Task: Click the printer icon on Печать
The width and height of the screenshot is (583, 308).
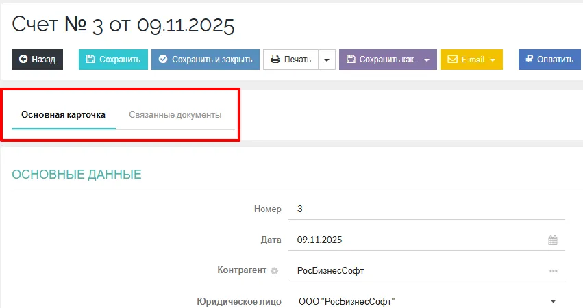Action: tap(275, 60)
